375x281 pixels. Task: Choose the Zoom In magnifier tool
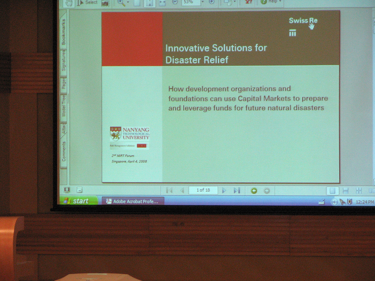(121, 3)
